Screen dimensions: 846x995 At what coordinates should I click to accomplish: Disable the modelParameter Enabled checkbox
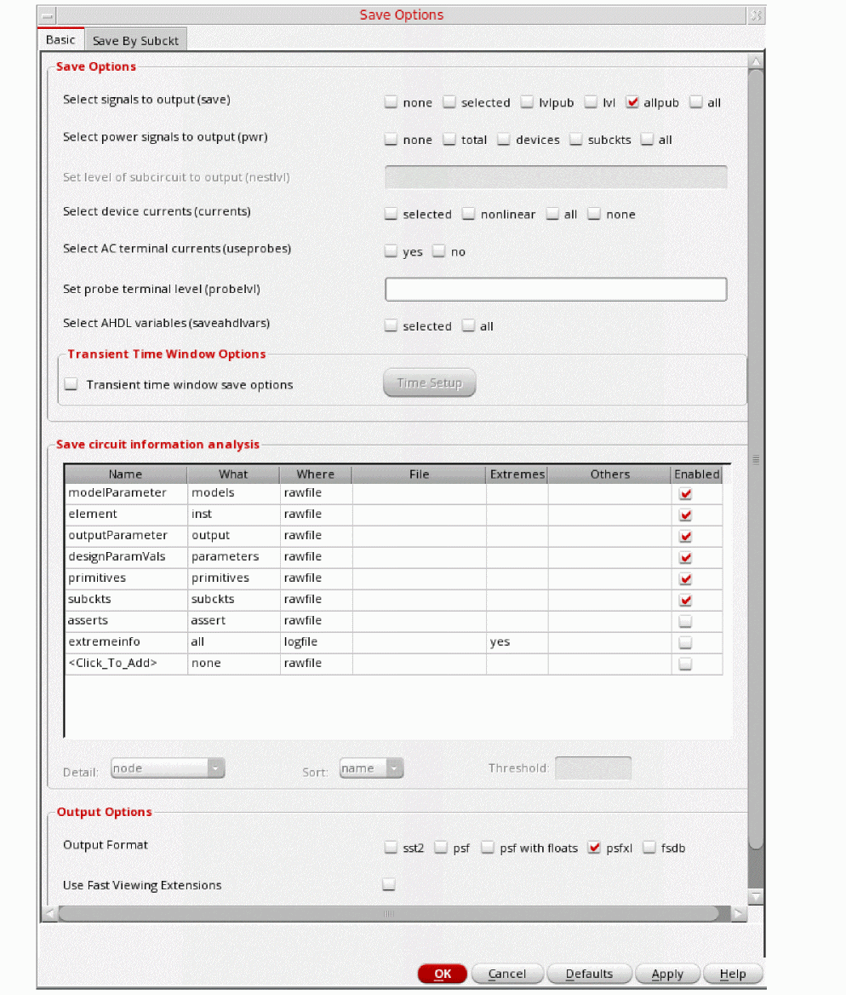(685, 493)
